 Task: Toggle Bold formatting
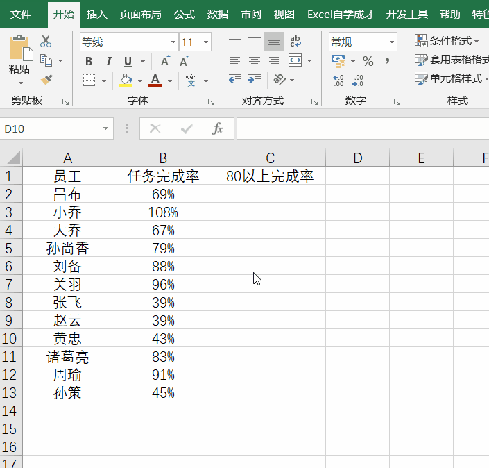point(89,61)
